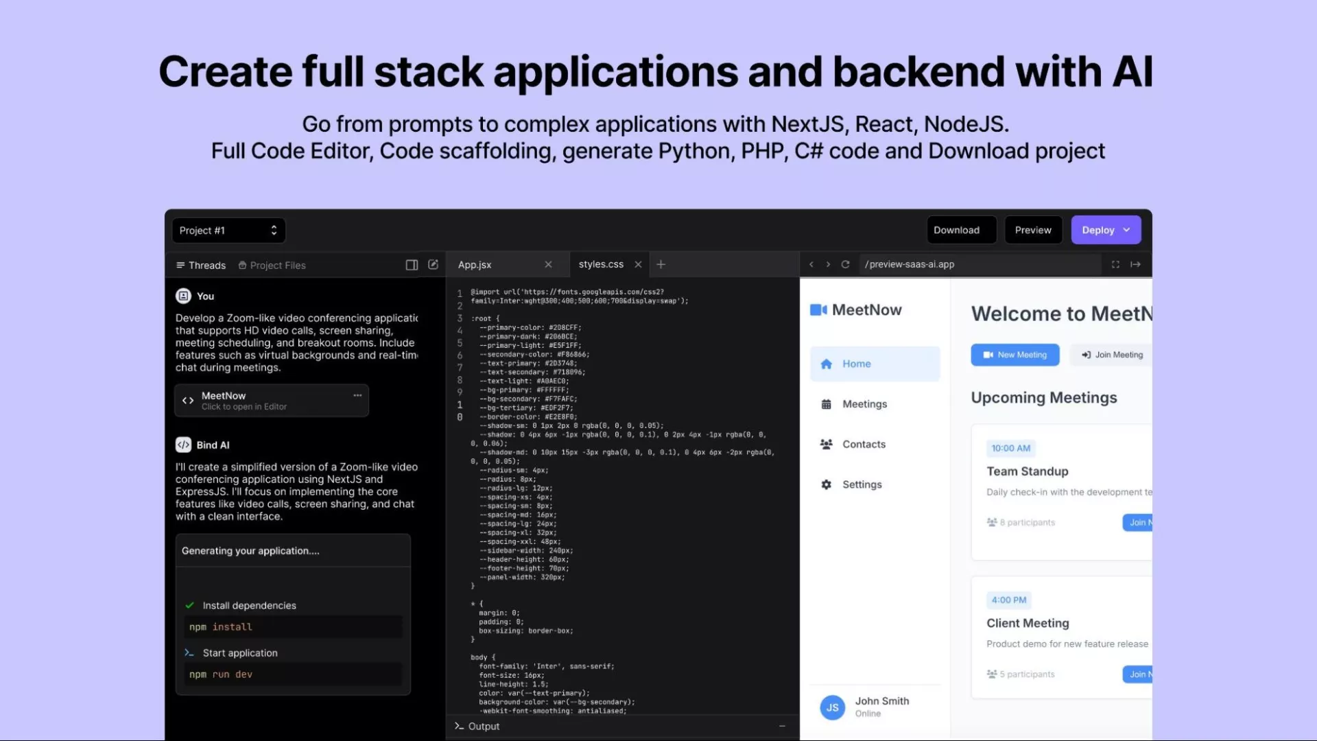1317x741 pixels.
Task: Go back in preview browser
Action: [x=811, y=264]
